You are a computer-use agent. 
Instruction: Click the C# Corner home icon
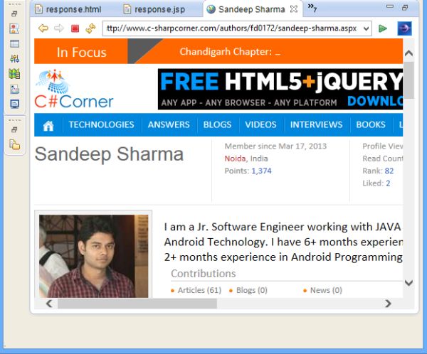tap(48, 125)
